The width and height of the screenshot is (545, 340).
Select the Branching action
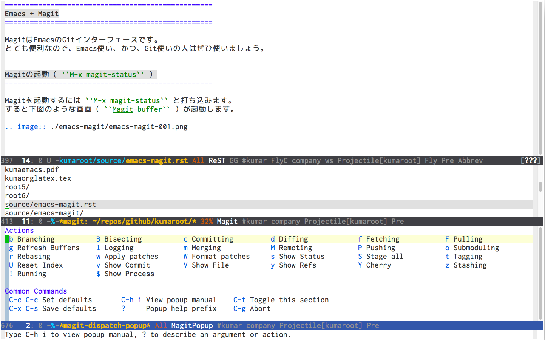click(x=32, y=239)
